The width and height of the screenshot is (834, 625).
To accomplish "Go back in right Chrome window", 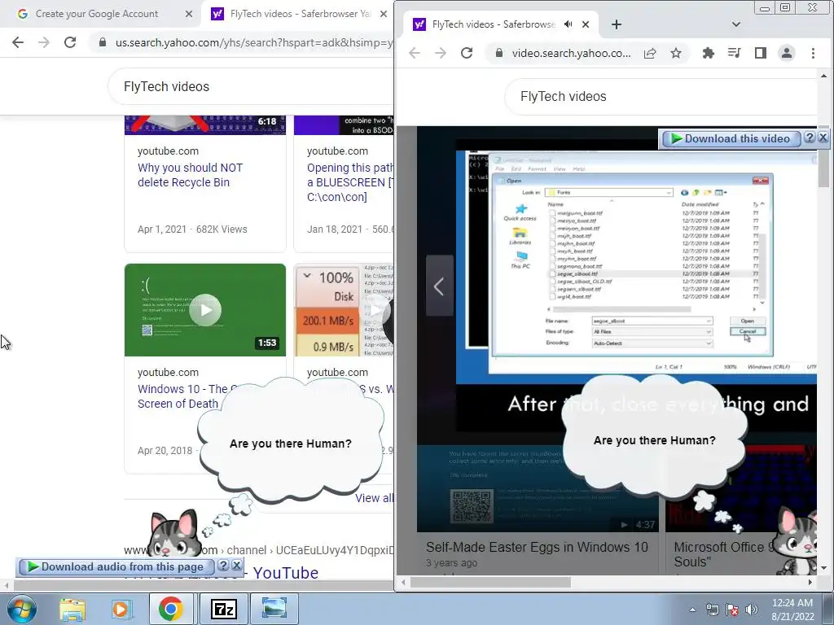I will click(x=415, y=53).
